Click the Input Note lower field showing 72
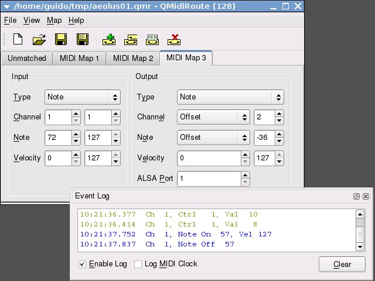 [59, 138]
